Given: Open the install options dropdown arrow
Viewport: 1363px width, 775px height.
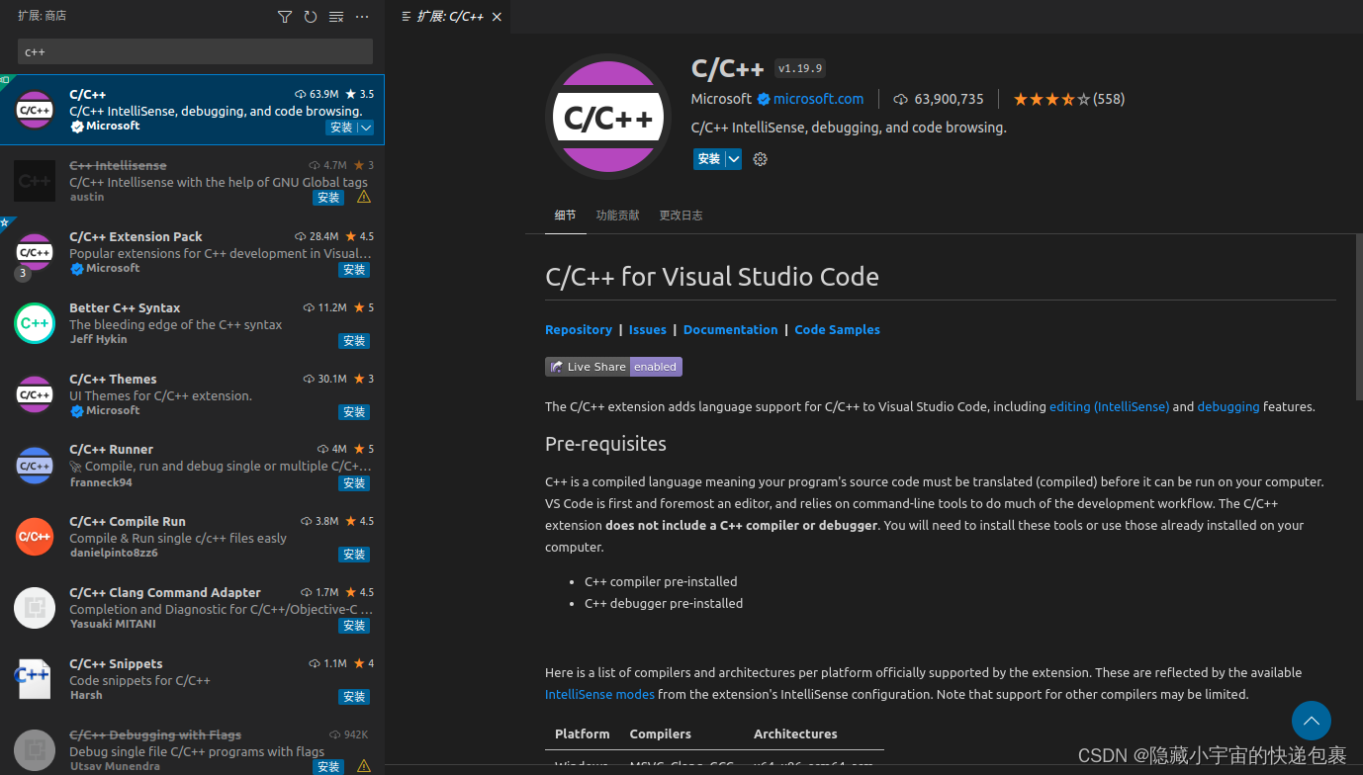Looking at the screenshot, I should click(733, 159).
